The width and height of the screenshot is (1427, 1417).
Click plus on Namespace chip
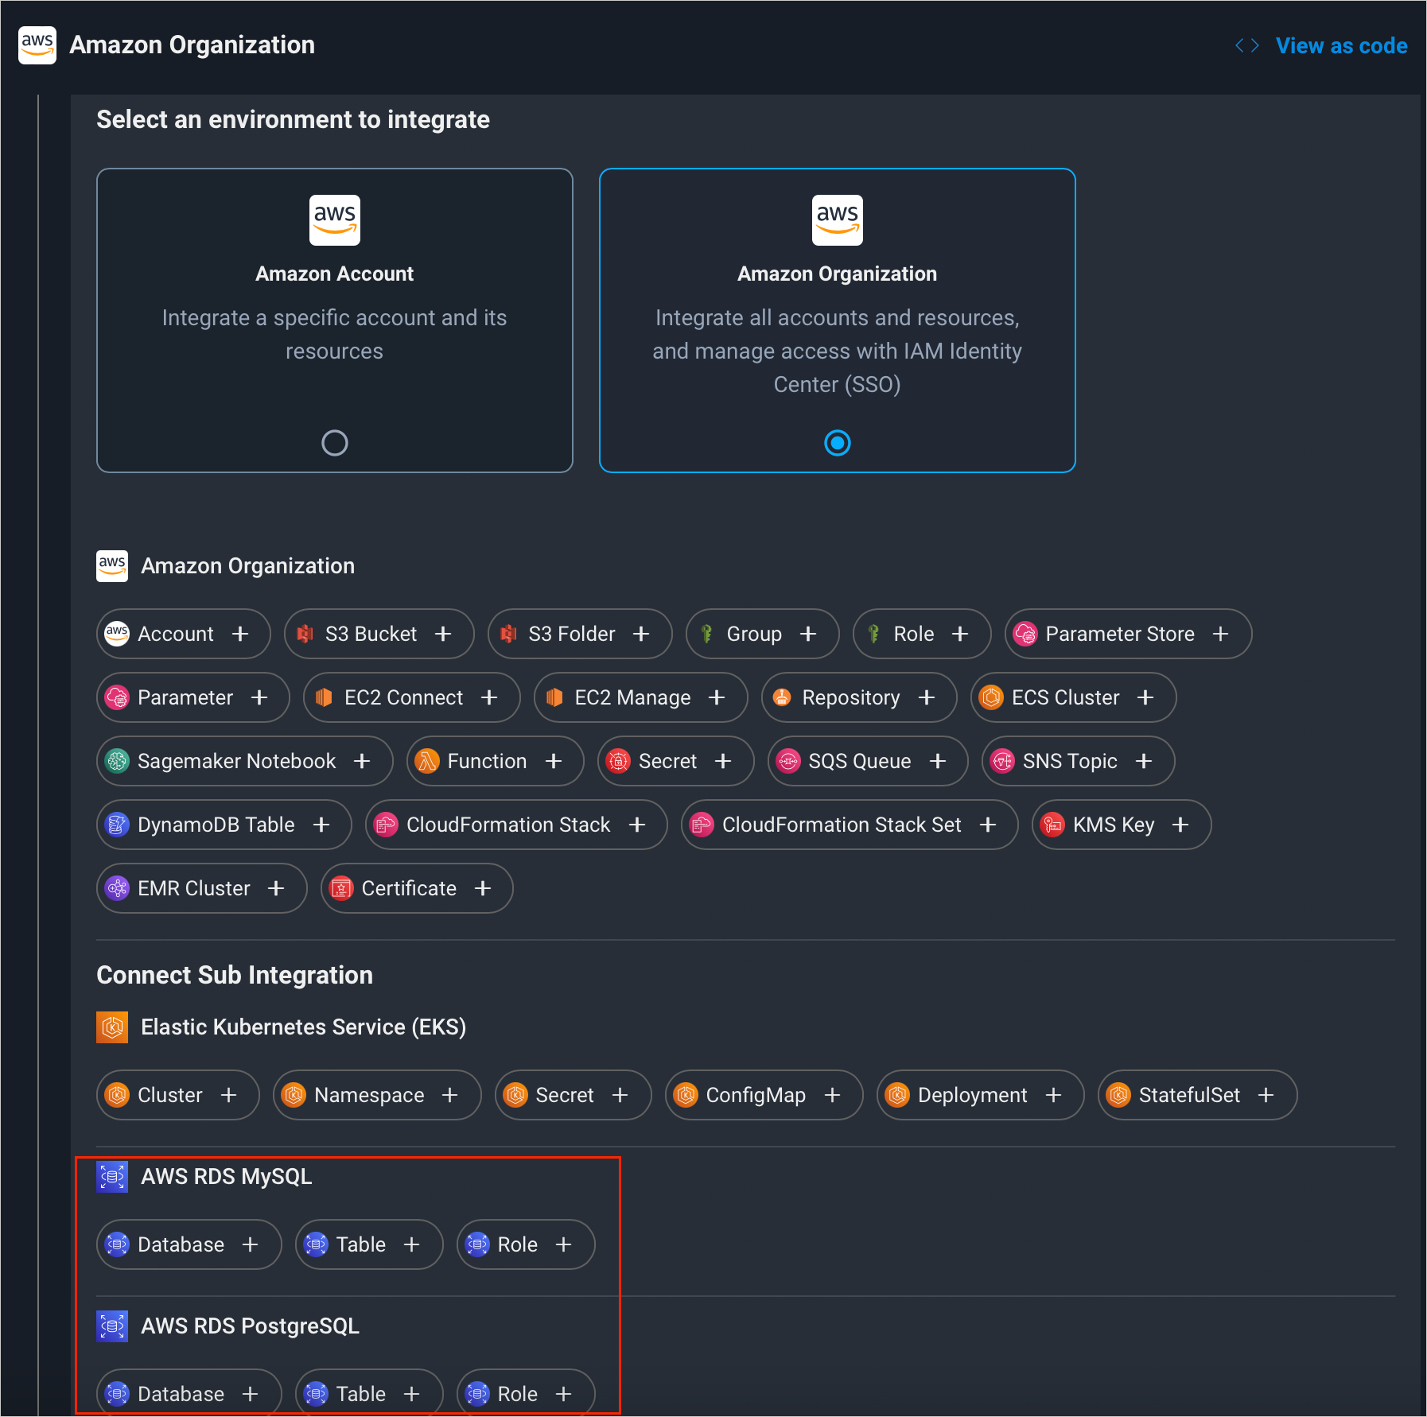click(x=450, y=1095)
